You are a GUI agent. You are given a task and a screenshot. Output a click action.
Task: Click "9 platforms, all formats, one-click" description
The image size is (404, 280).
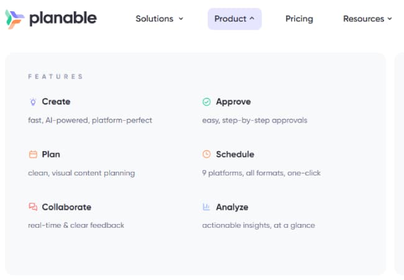261,173
